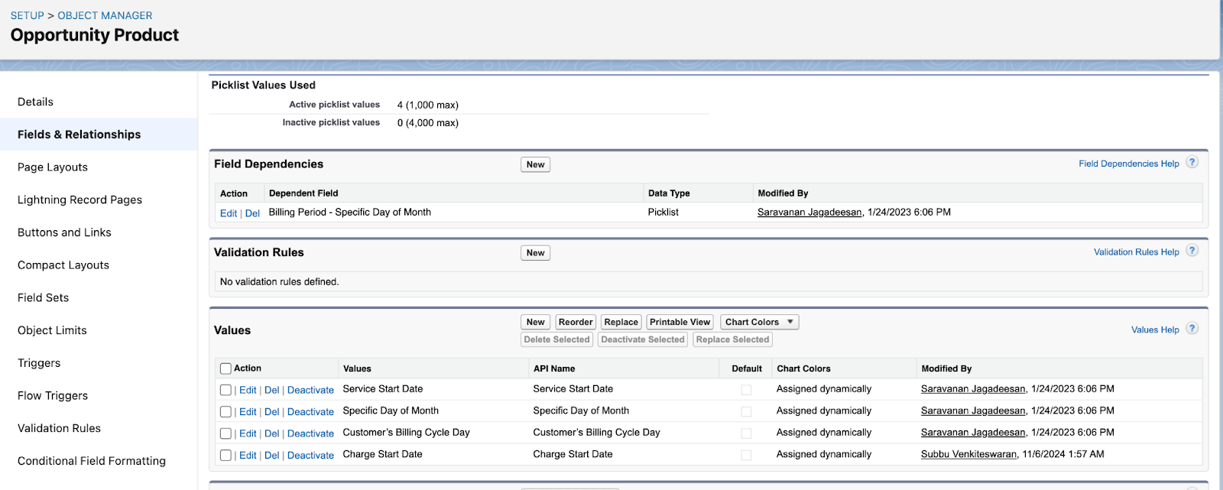Toggle the select-all checkbox in Action header
Image resolution: width=1223 pixels, height=490 pixels.
coord(225,368)
